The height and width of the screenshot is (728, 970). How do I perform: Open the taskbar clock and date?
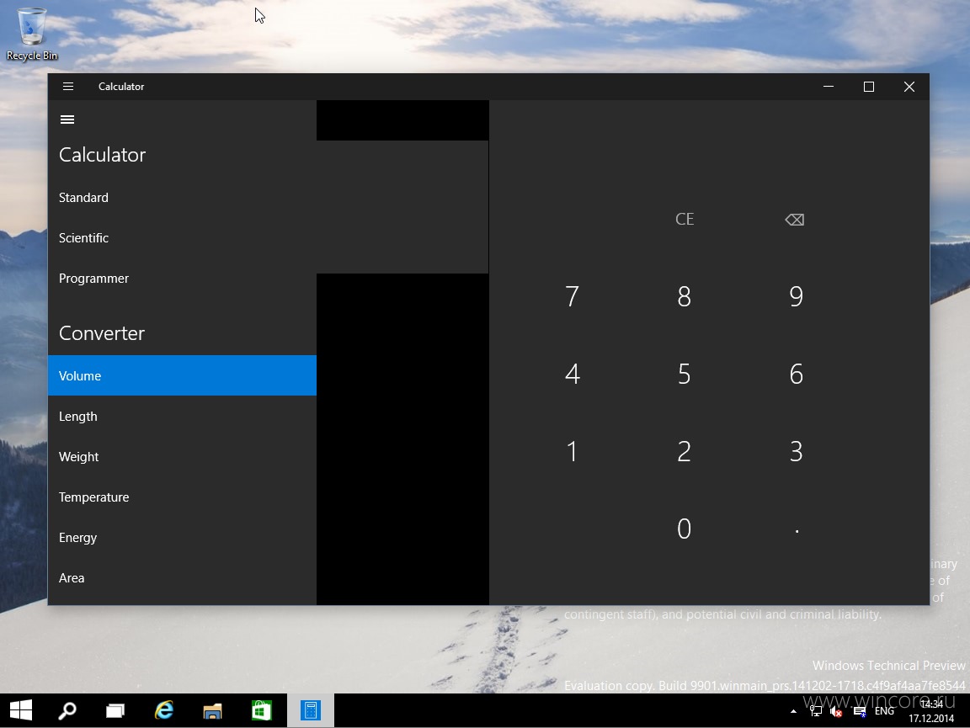click(x=931, y=711)
